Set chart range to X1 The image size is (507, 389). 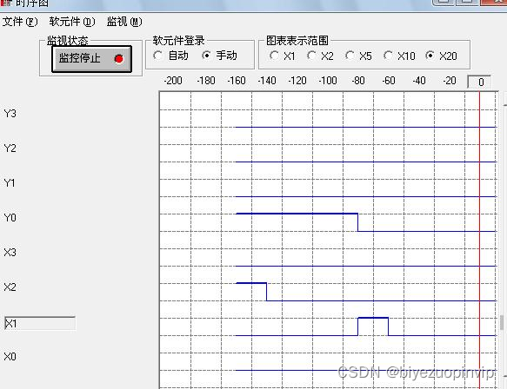274,56
